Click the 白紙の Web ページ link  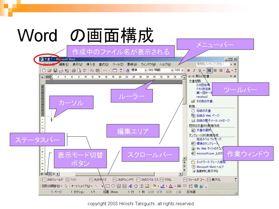(208, 115)
